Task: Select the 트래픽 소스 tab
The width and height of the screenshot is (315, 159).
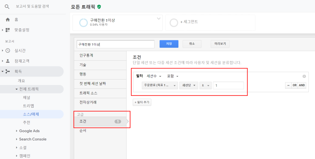Action: pyautogui.click(x=100, y=93)
